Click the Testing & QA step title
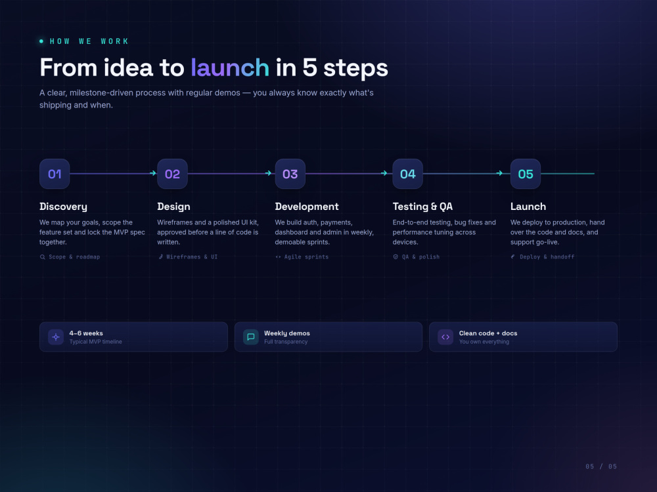657x492 pixels. point(422,207)
